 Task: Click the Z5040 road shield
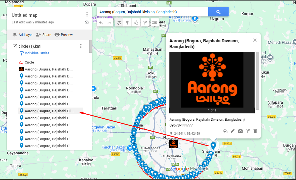click(218, 173)
